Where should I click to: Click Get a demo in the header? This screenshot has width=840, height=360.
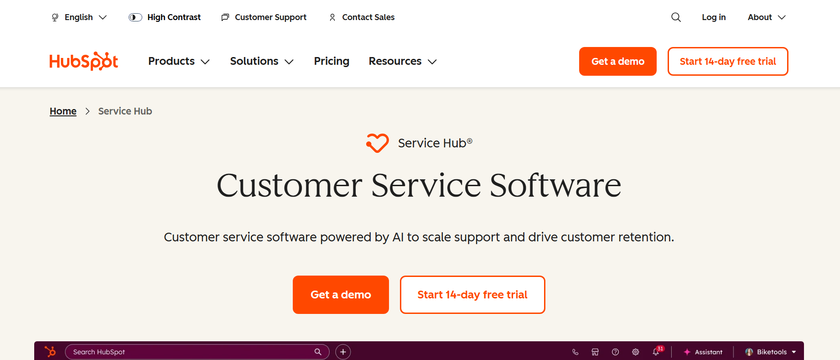(618, 61)
